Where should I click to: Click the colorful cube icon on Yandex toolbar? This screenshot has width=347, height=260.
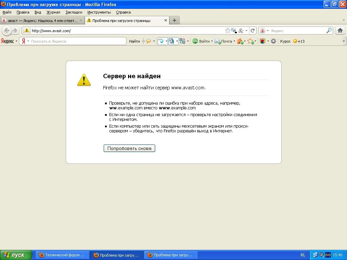tap(263, 41)
